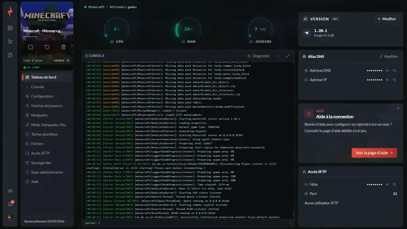Copy the Code d'aide value
The image size is (407, 229).
pos(68,61)
